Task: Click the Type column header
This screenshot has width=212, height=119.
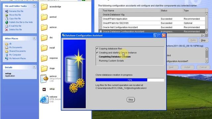Action: [x=194, y=11]
